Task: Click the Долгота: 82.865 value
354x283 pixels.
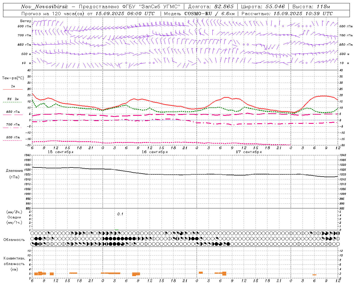Action: point(211,7)
